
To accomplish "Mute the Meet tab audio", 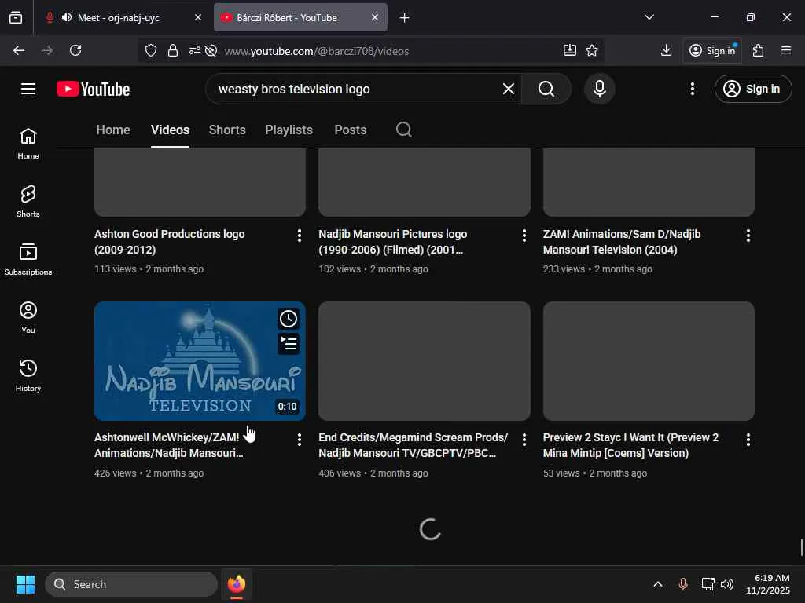I will pyautogui.click(x=67, y=17).
